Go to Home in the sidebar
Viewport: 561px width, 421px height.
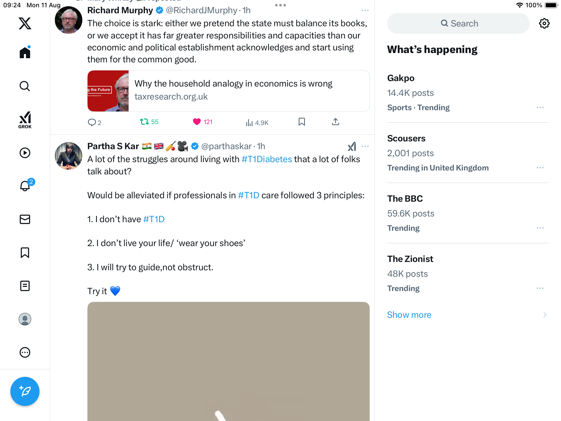25,52
